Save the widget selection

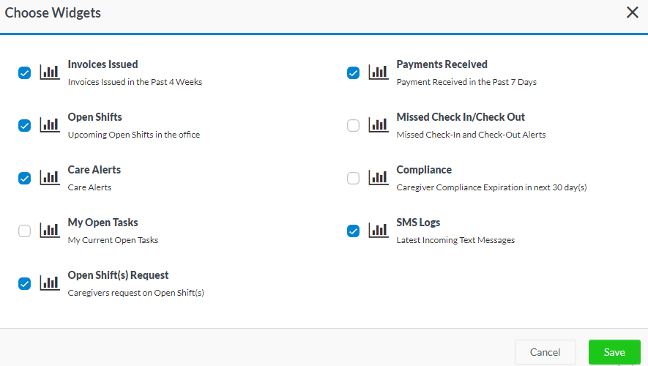point(614,352)
